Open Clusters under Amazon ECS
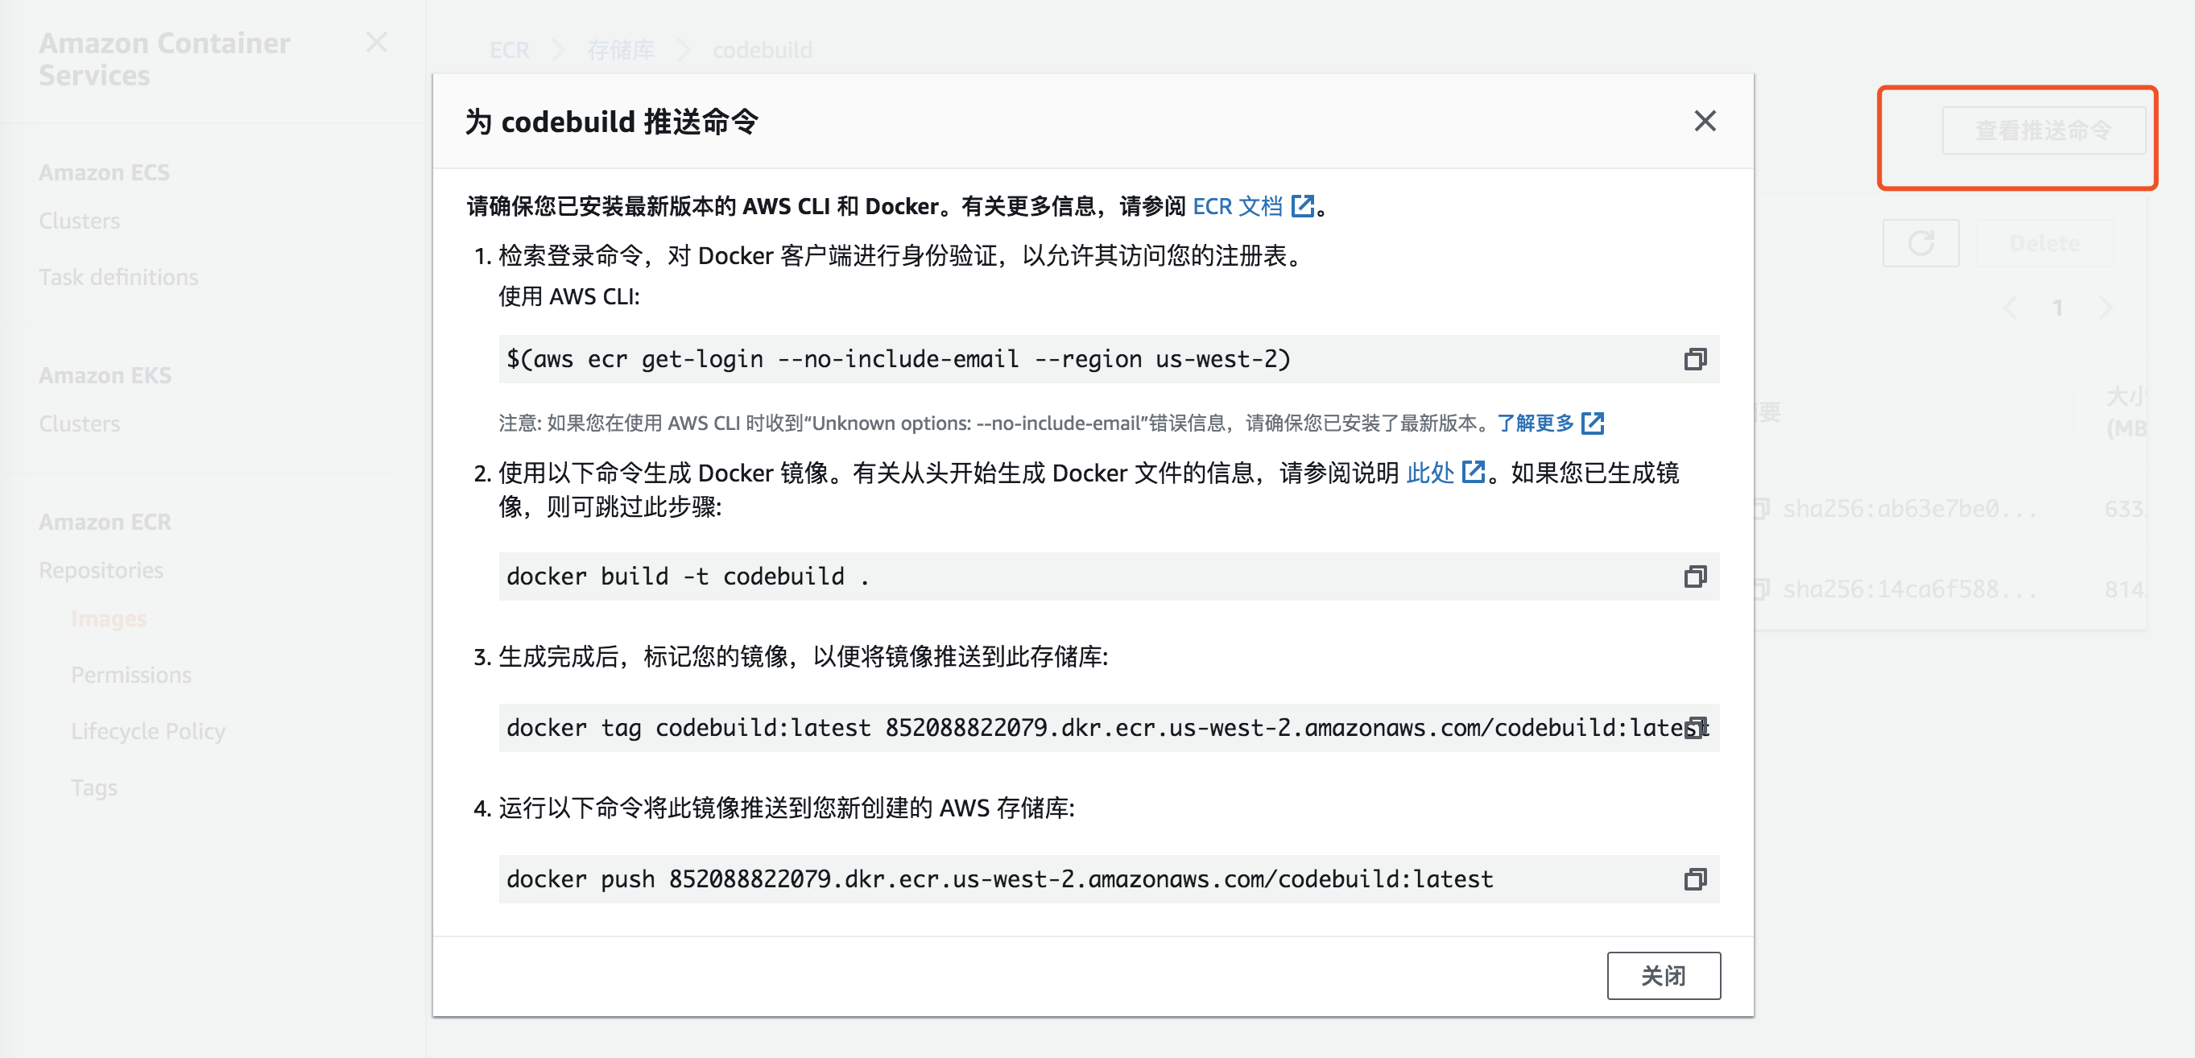The image size is (2195, 1058). click(79, 221)
